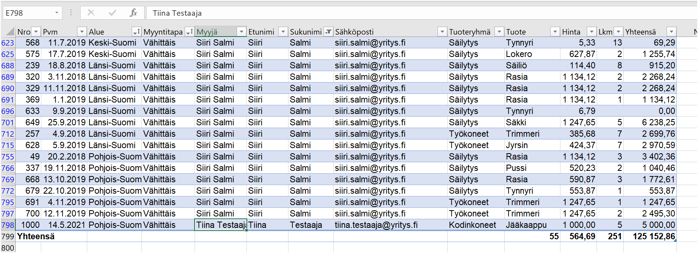The width and height of the screenshot is (698, 253).
Task: Select the Jääkaappu product cell
Action: point(533,225)
